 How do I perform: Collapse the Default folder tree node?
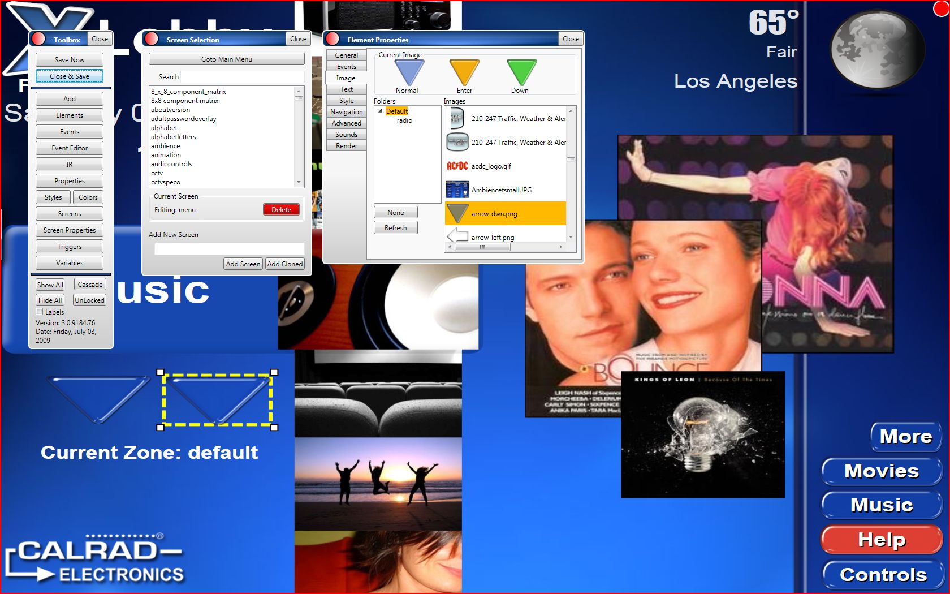coord(380,111)
